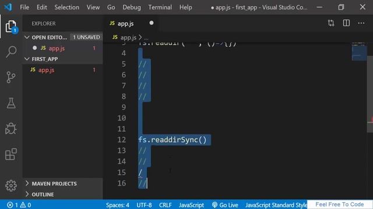The image size is (373, 209).
Task: Start Go Live server
Action: tap(225, 205)
